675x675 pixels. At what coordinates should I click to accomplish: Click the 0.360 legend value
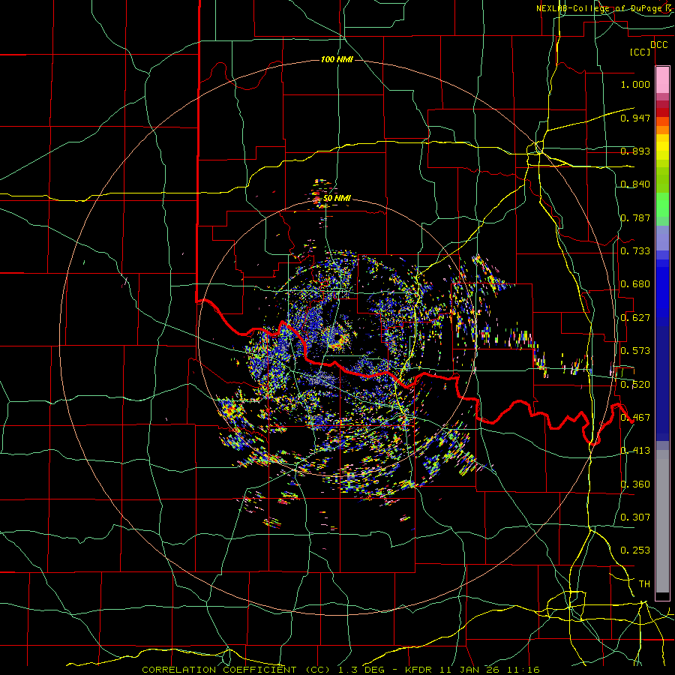[x=635, y=484]
